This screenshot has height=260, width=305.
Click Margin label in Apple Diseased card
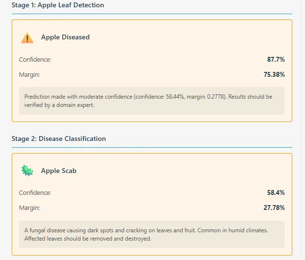point(29,75)
